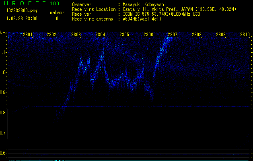The width and height of the screenshot is (253, 161).
Task: Click the 1.1 kHz axis label
Action: click(x=4, y=52)
